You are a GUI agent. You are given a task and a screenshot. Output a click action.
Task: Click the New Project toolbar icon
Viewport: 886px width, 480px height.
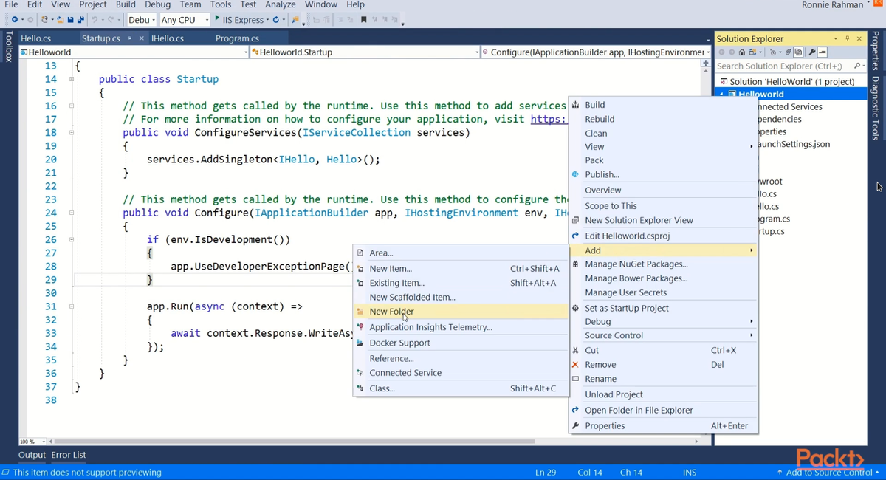44,20
